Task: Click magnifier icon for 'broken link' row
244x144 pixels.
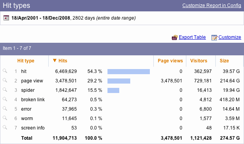Action: [x=5, y=99]
